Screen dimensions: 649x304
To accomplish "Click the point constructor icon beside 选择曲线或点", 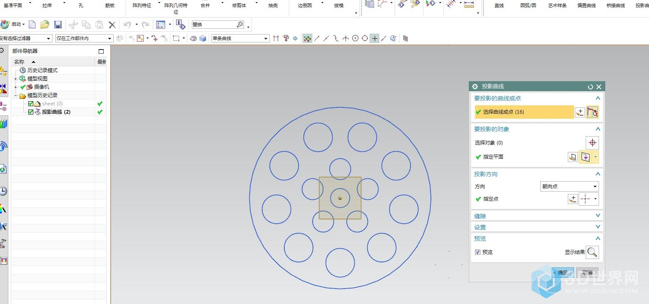I will (x=579, y=112).
